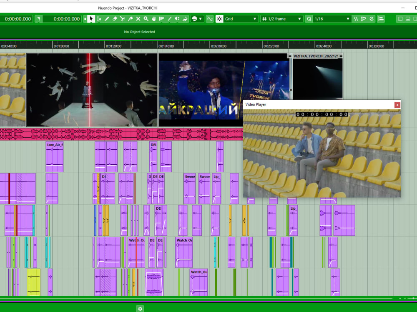Select the Draw pencil tool

pos(107,19)
